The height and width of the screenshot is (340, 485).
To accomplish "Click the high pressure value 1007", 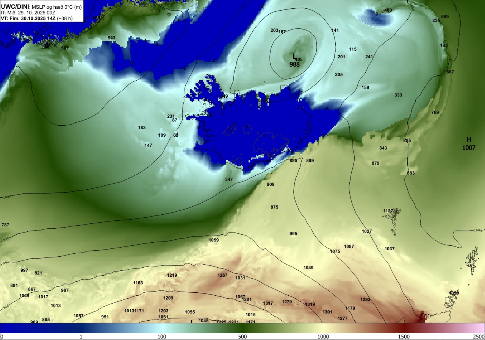I will point(469,148).
